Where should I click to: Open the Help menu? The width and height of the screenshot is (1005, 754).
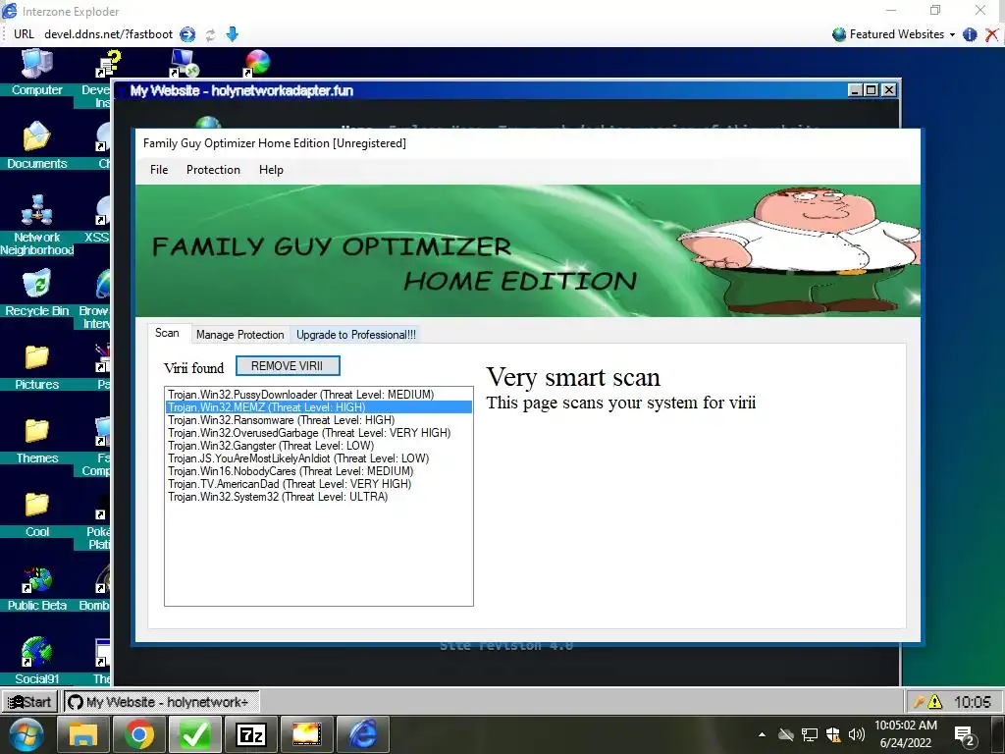point(271,170)
